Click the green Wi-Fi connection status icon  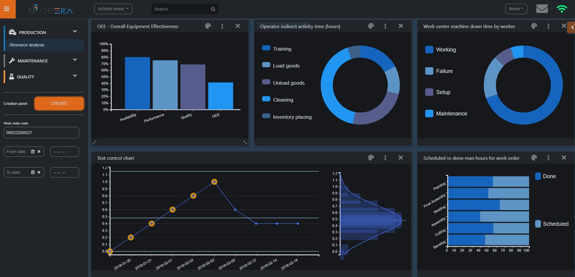[x=562, y=9]
